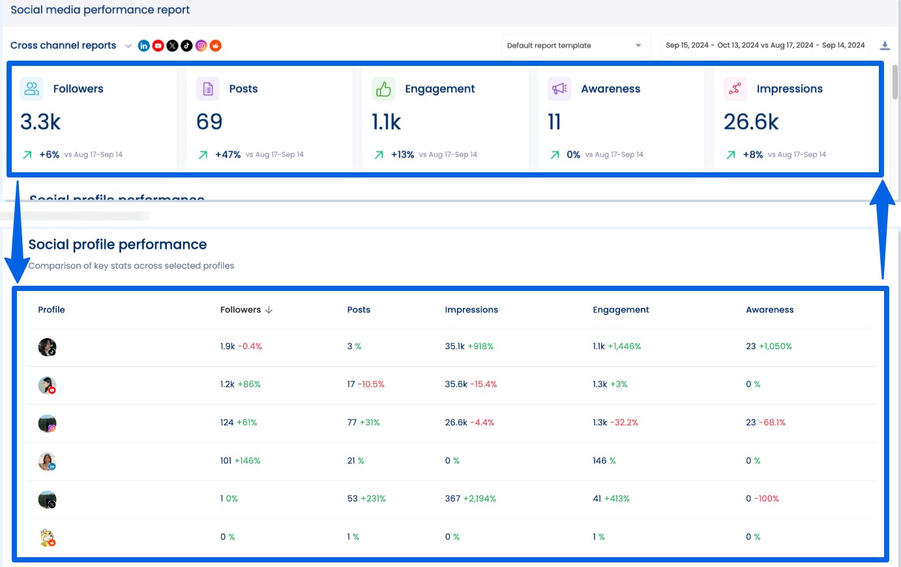The width and height of the screenshot is (901, 567).
Task: Click the Awareness megaphone icon
Action: (x=559, y=88)
